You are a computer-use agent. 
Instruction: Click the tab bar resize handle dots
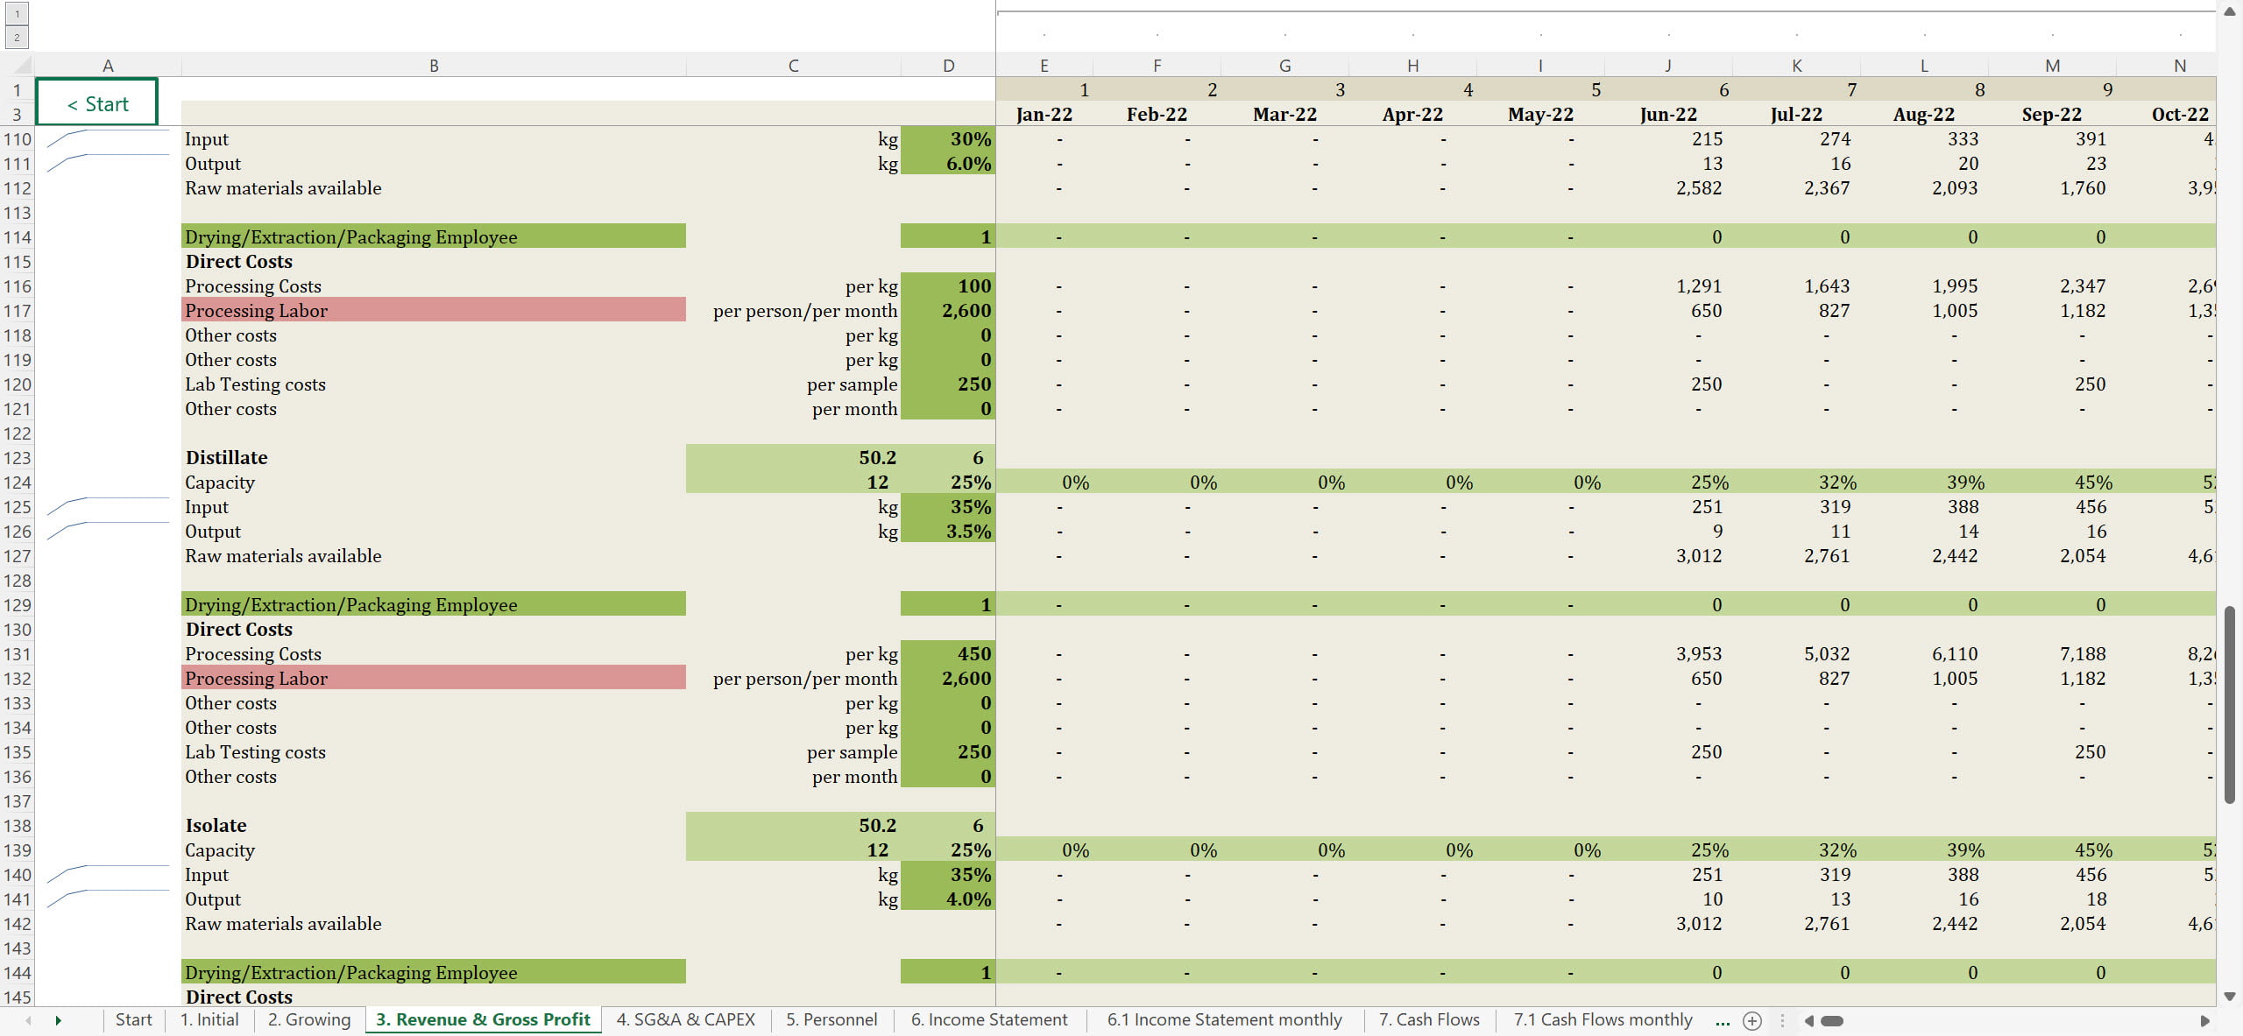1782,1020
